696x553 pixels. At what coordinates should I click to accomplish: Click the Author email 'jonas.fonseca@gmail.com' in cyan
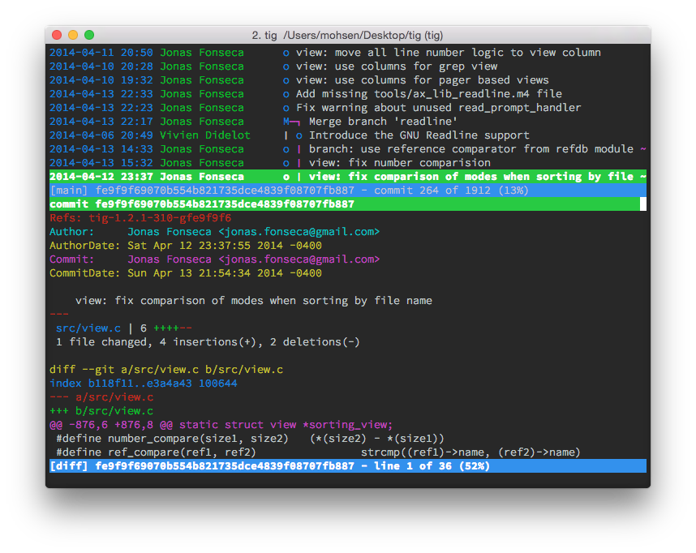[299, 231]
